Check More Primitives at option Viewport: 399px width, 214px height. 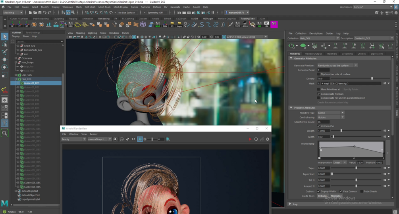click(318, 89)
